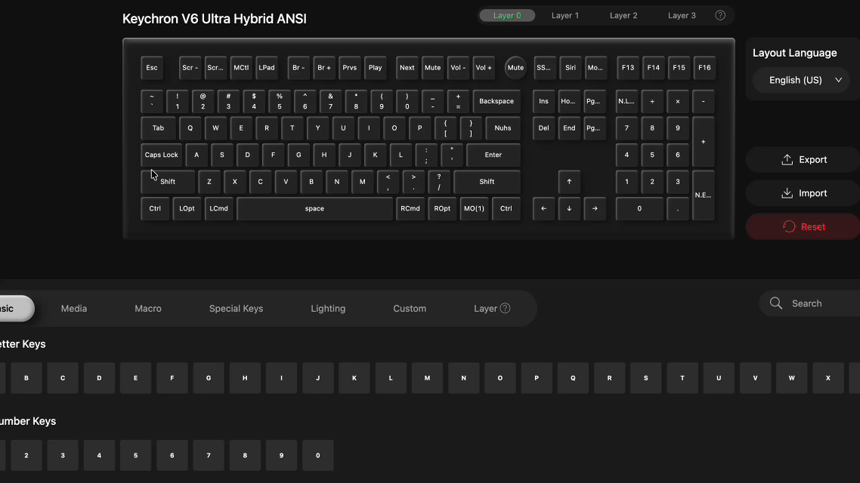Choose number 2 from Number Keys

pos(26,455)
